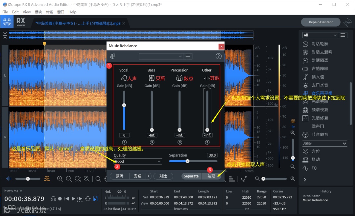Image resolution: width=355 pixels, height=216 pixels.
Task: Click the Repair Assistant button
Action: (320, 22)
